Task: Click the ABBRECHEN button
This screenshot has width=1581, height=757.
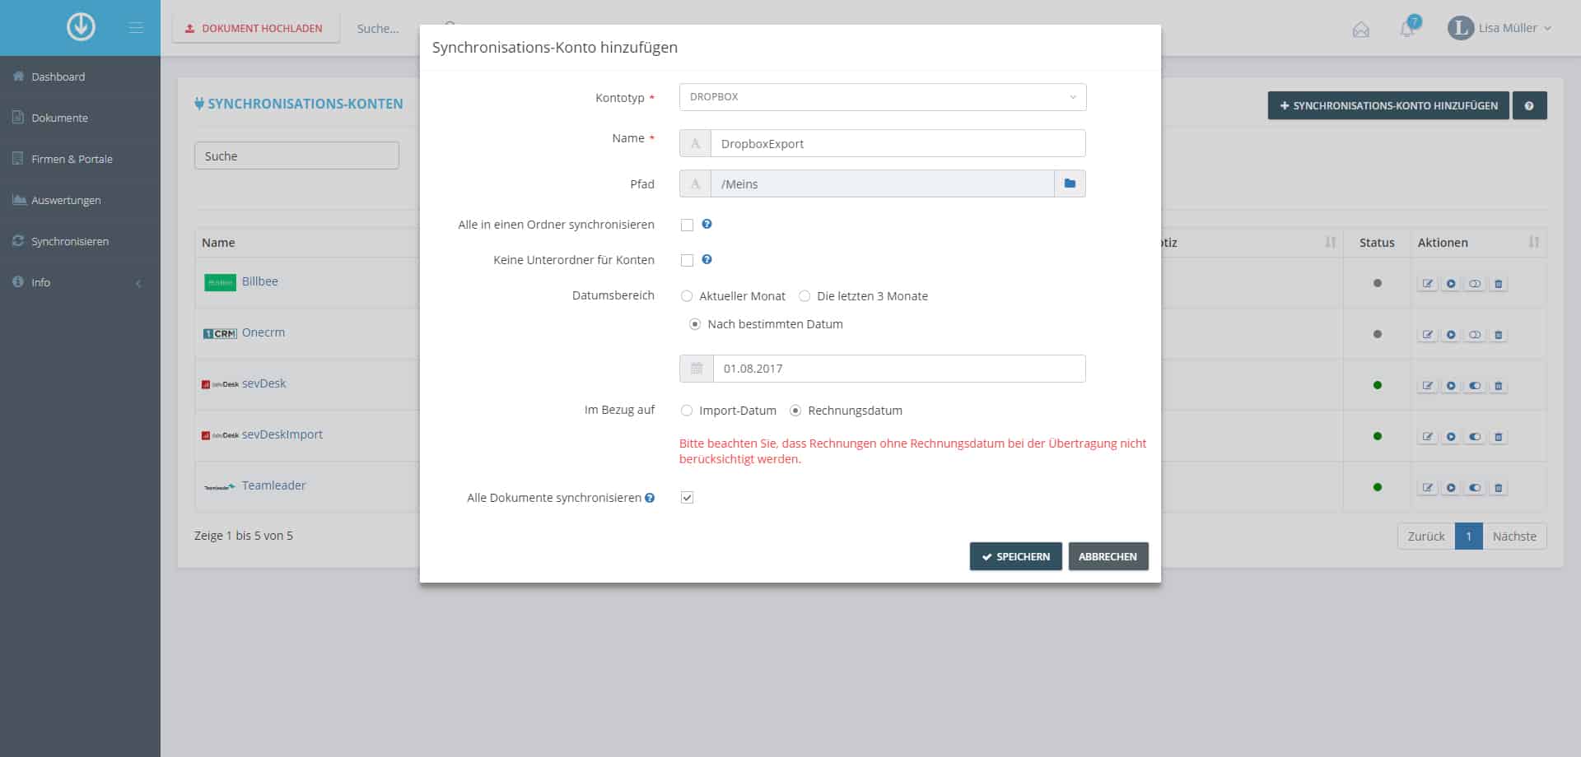Action: pos(1108,556)
